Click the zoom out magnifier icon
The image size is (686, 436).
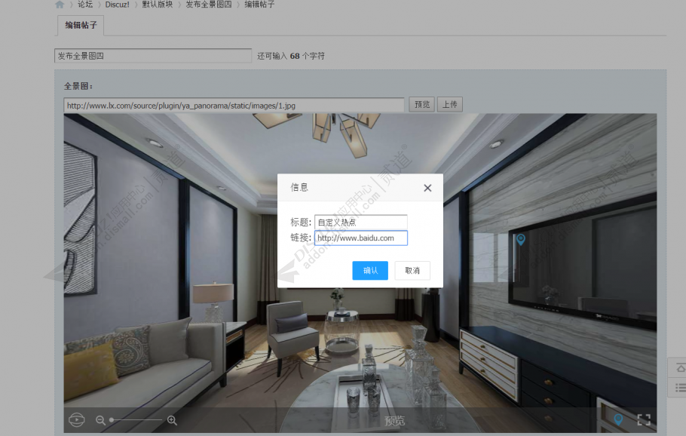point(100,420)
